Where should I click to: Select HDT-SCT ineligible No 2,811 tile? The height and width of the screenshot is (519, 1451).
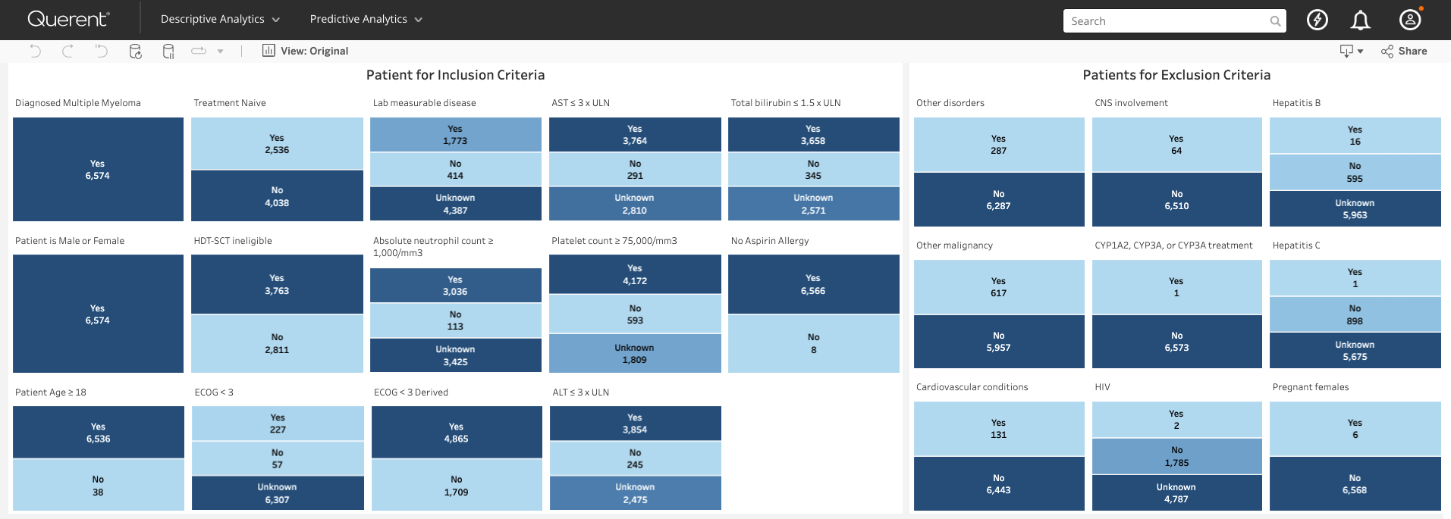pos(277,343)
